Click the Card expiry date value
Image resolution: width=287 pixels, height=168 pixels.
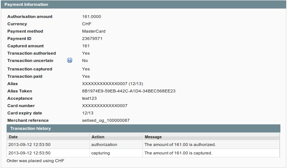(88, 113)
